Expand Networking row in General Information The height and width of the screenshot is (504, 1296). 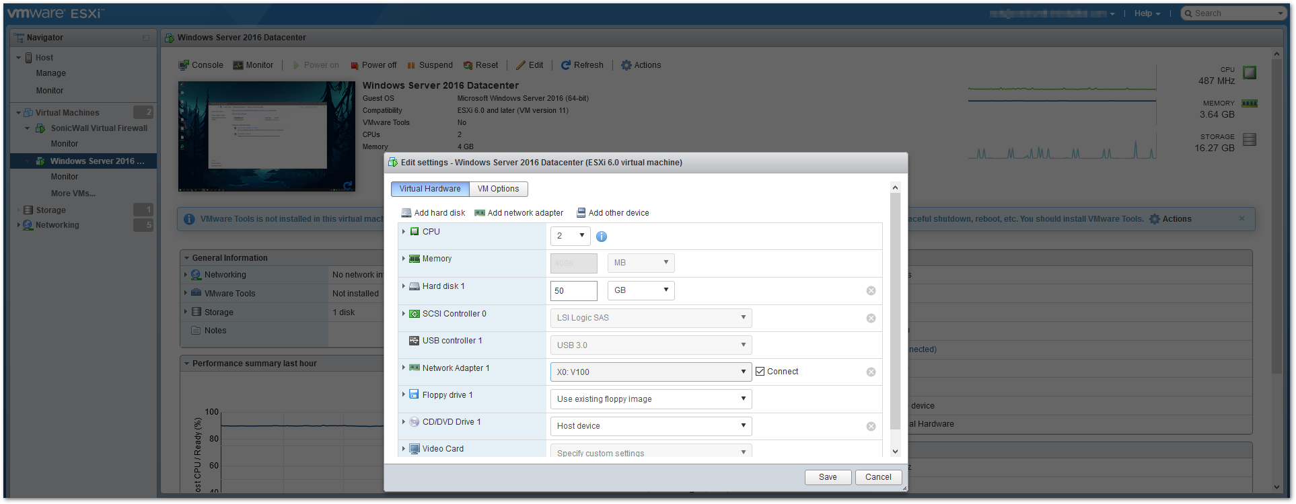tap(186, 275)
